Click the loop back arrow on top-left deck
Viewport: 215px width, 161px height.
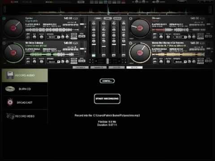click(80, 36)
